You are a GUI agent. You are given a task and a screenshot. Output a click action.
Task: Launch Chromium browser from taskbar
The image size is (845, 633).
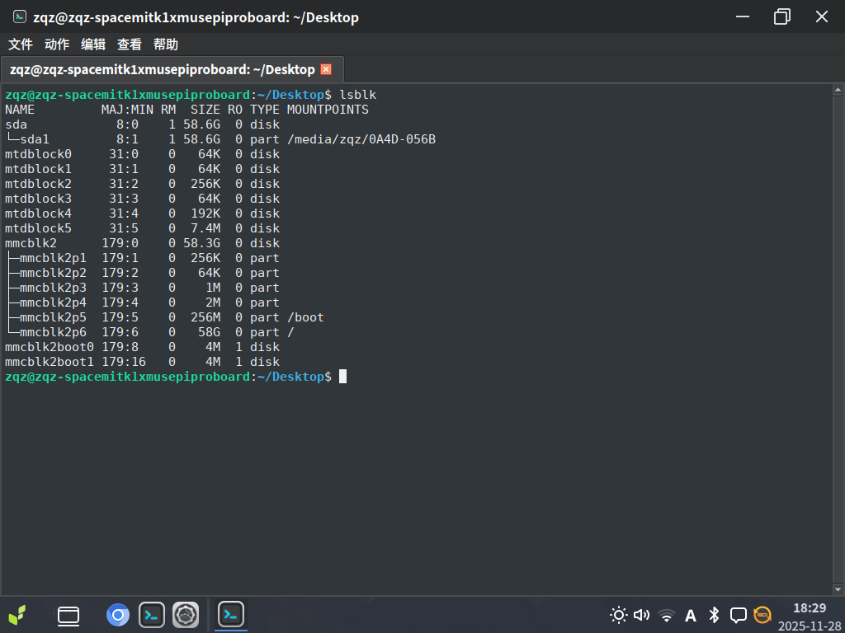(117, 615)
